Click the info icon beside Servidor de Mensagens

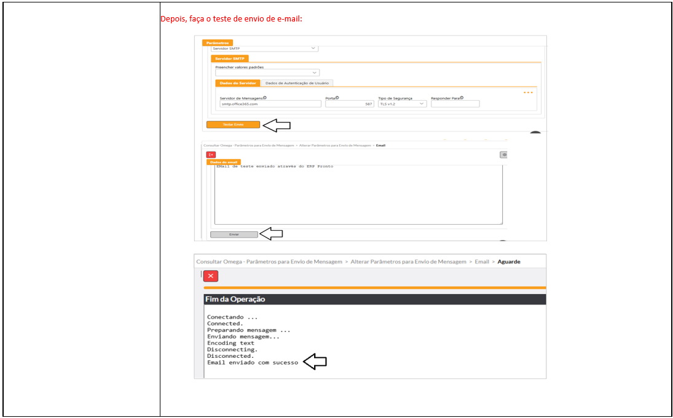click(x=265, y=98)
